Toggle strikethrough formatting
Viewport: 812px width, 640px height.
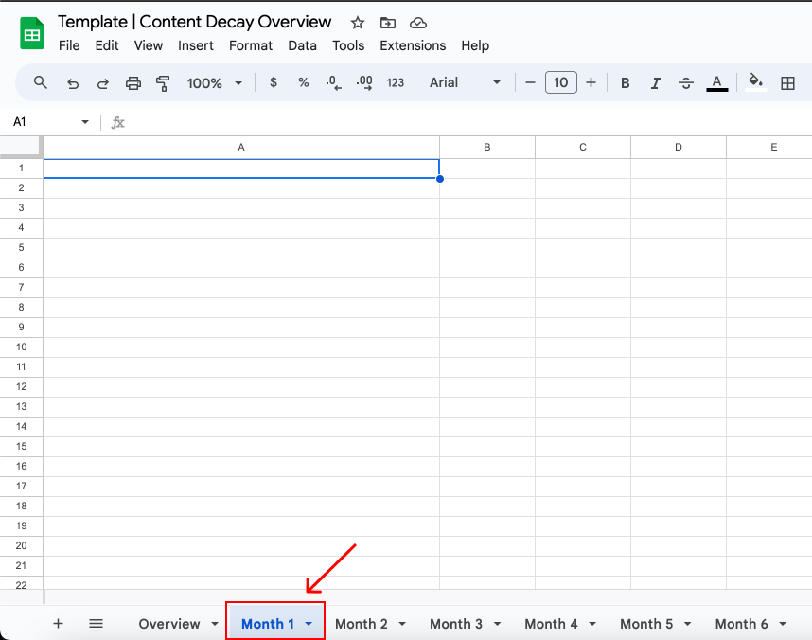(685, 82)
